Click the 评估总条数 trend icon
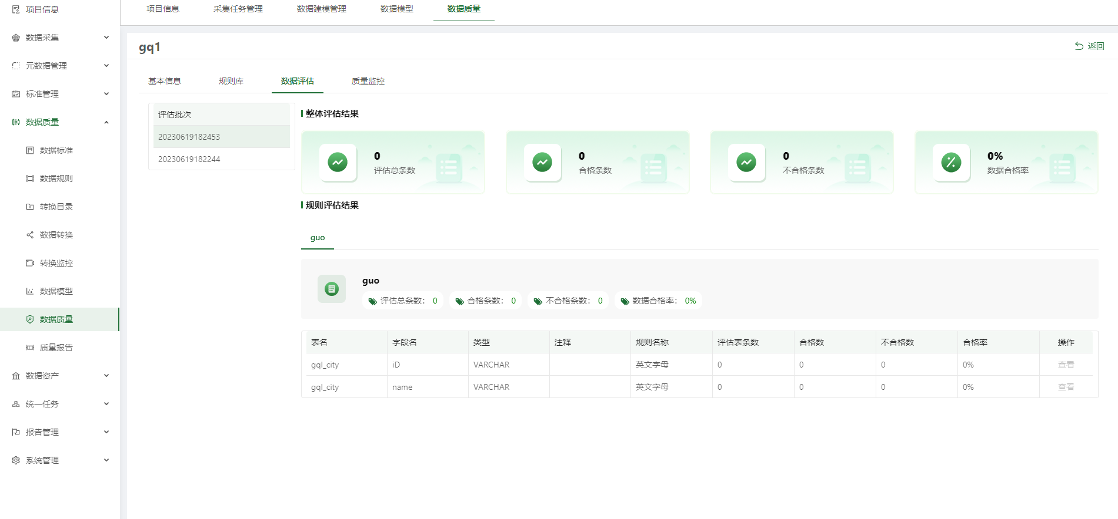1118x519 pixels. pos(338,162)
